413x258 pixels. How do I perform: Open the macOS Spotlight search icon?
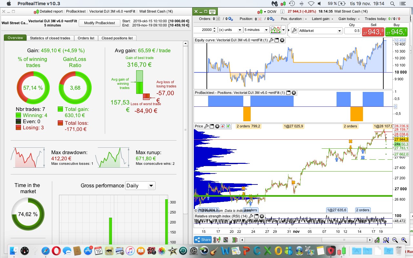tap(392, 4)
